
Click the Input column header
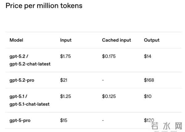pyautogui.click(x=66, y=40)
